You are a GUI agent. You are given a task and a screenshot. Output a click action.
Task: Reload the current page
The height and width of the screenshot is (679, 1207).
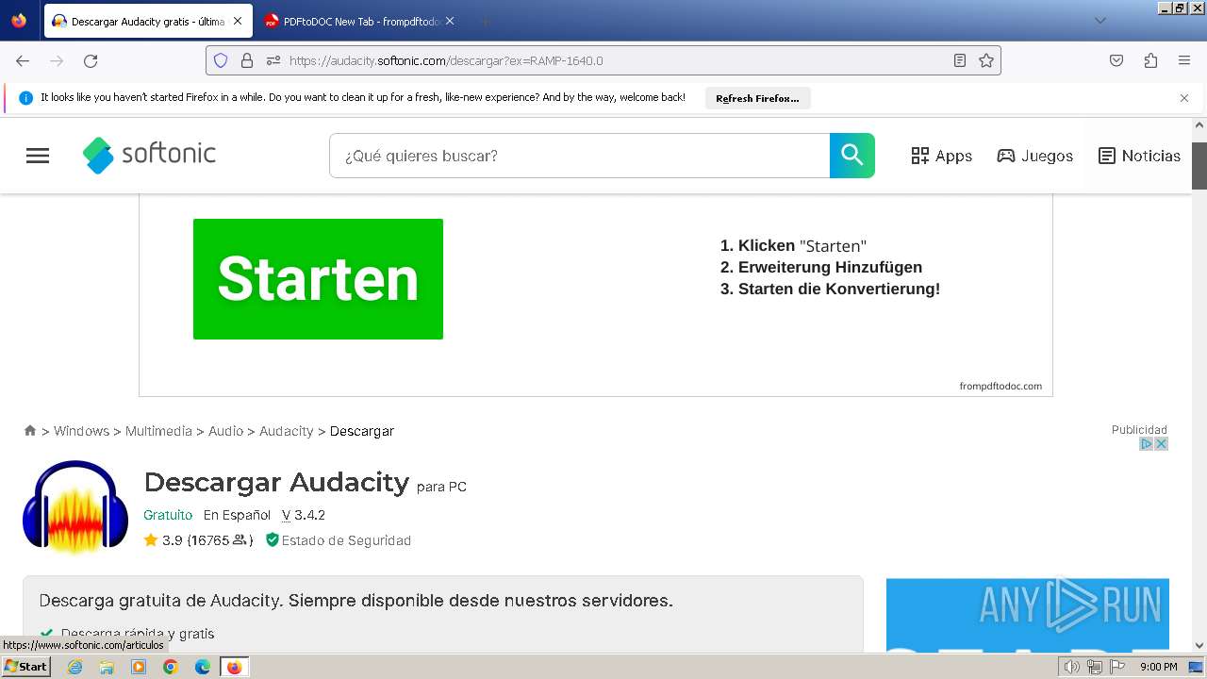pos(91,60)
